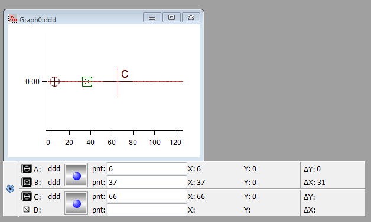Screen dimensions: 371x222
Task: Close the Graph0:ddd window
Action: pos(191,18)
